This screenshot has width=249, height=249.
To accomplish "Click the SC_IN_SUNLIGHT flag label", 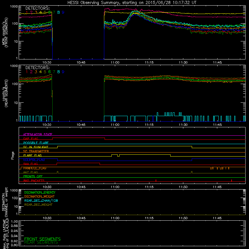I will tap(36, 147).
